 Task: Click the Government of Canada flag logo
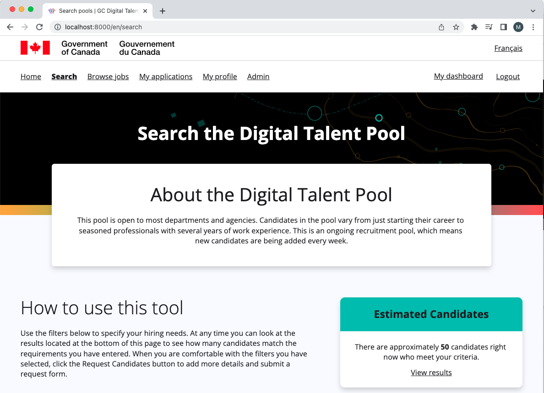click(35, 48)
